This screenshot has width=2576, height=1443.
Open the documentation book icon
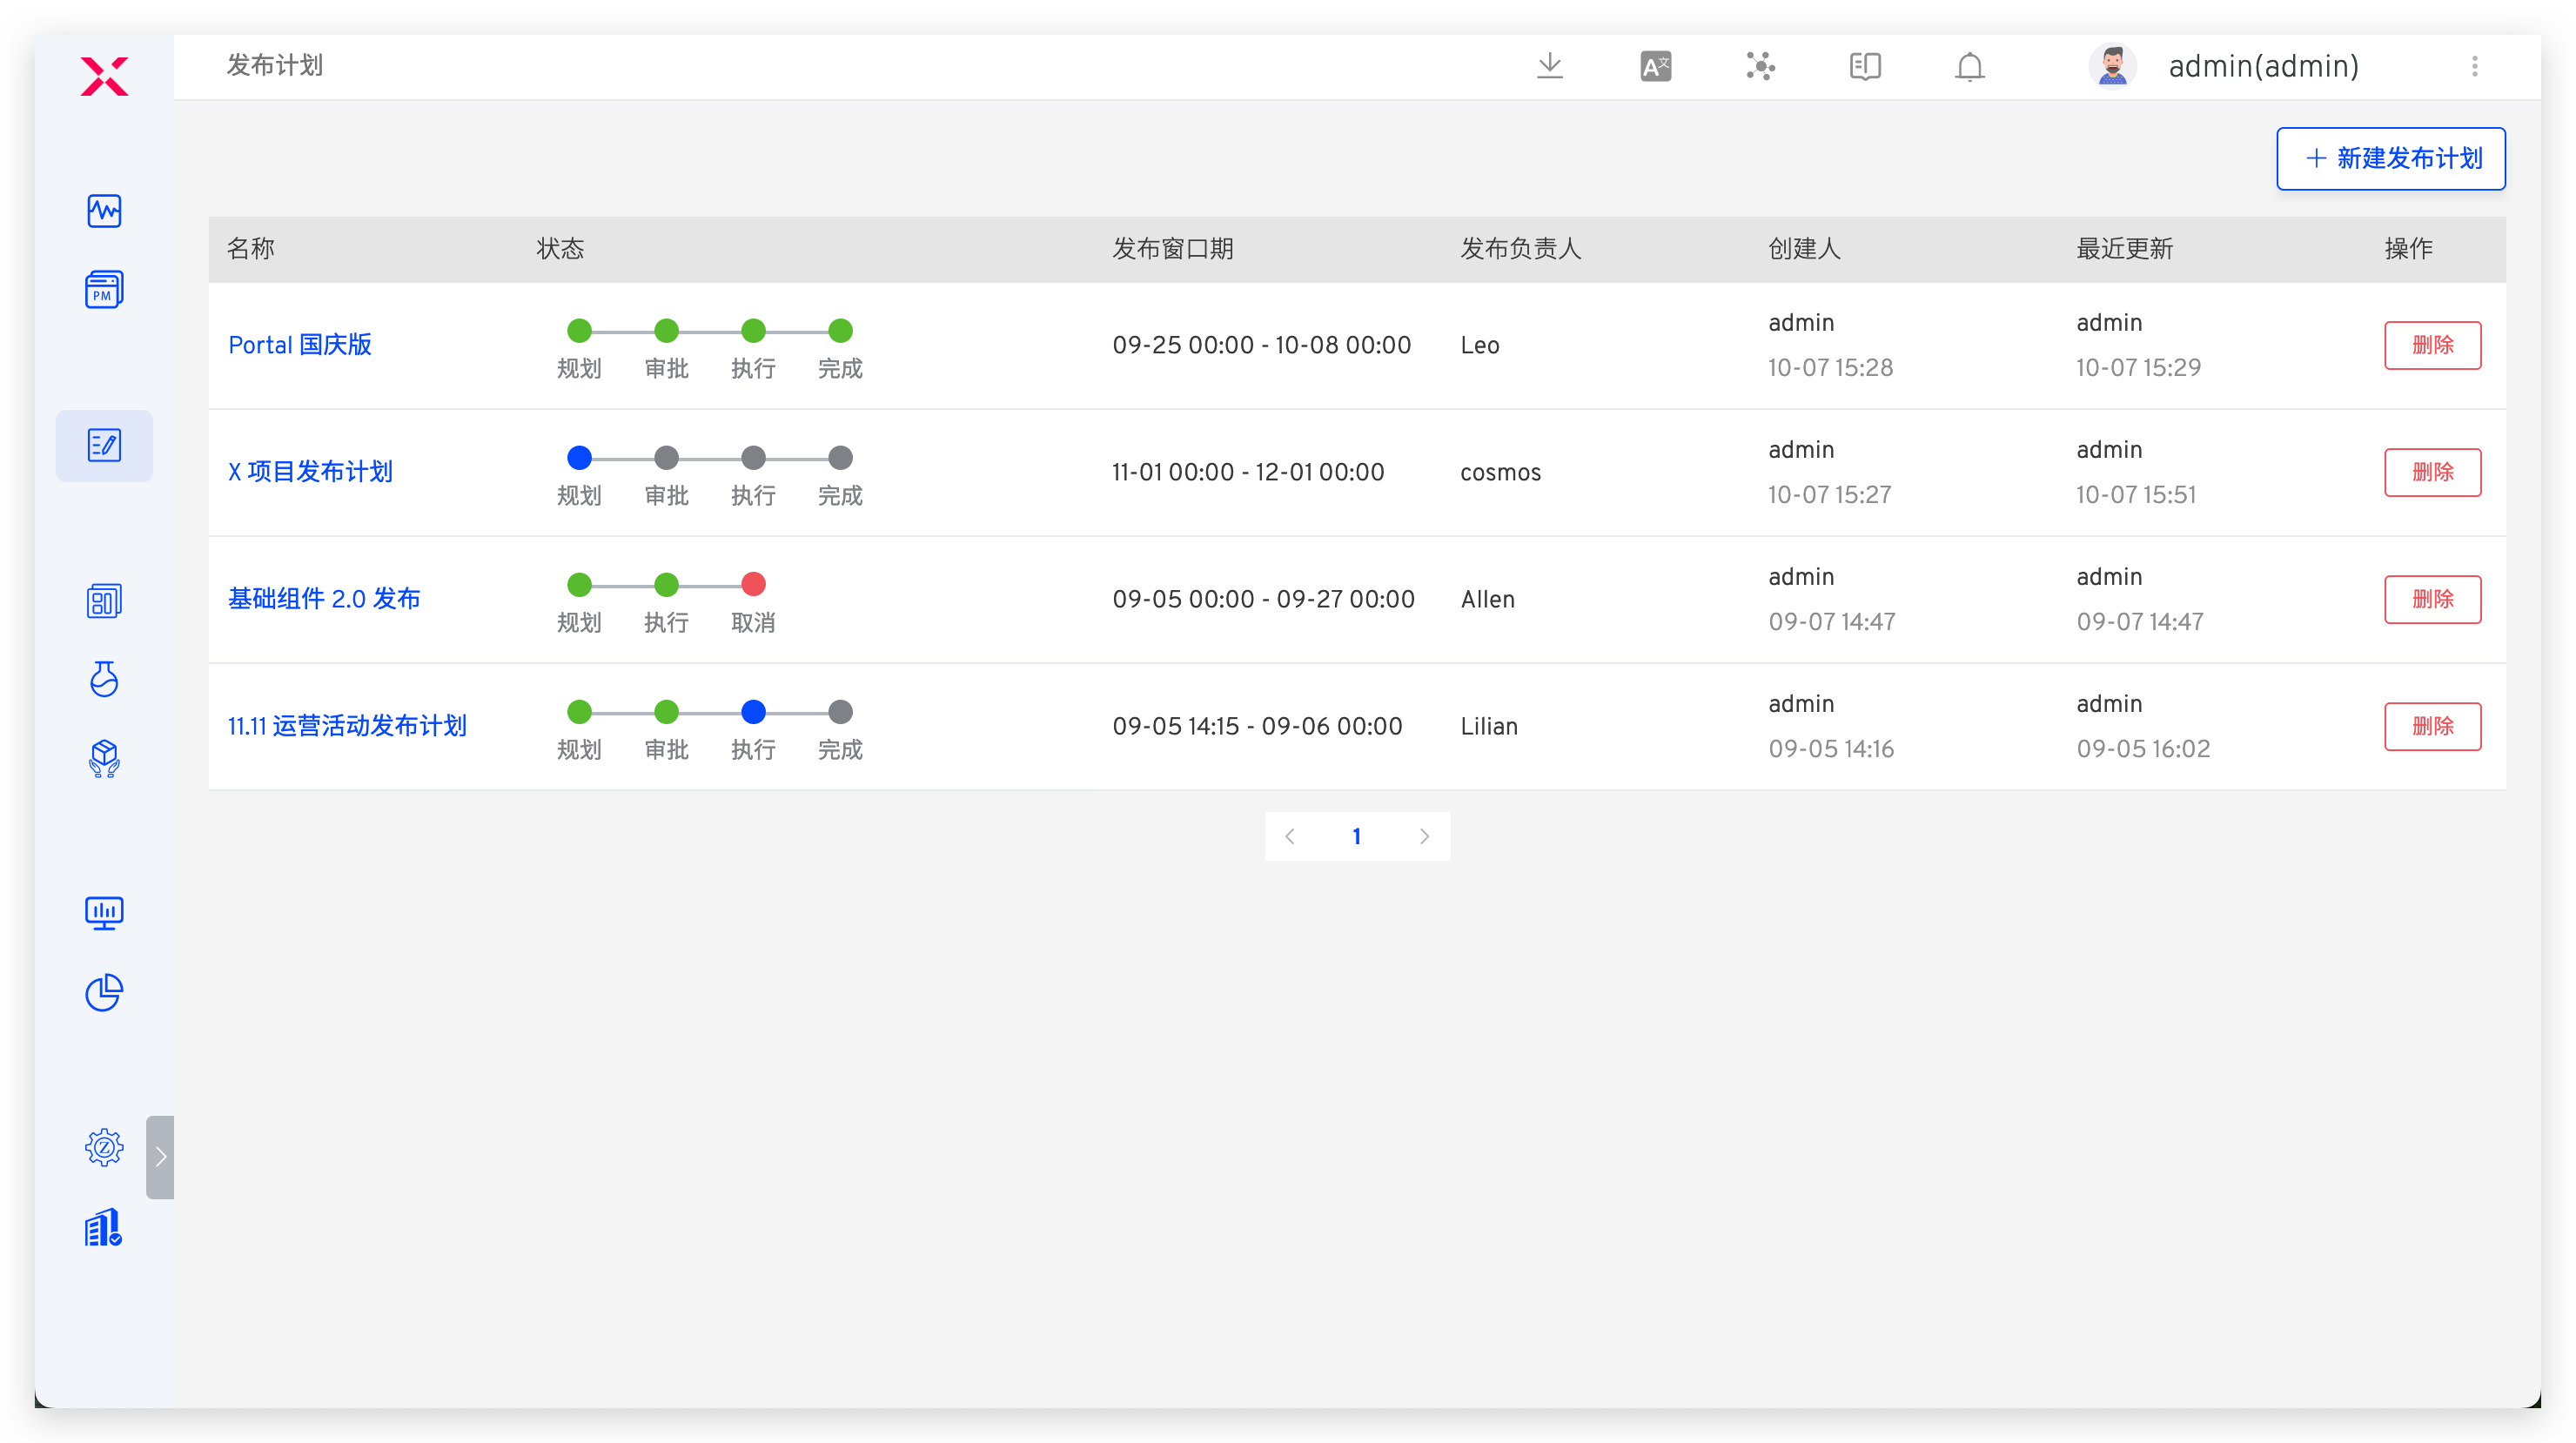1864,66
